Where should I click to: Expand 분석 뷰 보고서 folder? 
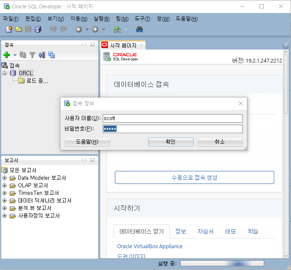tap(5, 208)
